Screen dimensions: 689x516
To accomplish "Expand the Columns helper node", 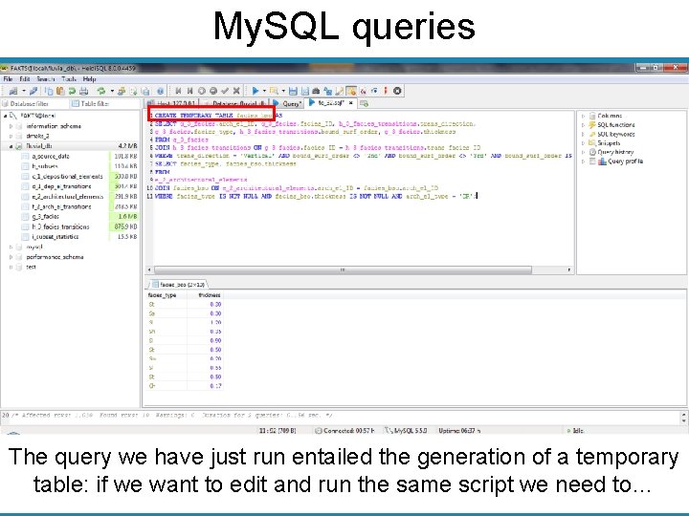I will pyautogui.click(x=583, y=116).
